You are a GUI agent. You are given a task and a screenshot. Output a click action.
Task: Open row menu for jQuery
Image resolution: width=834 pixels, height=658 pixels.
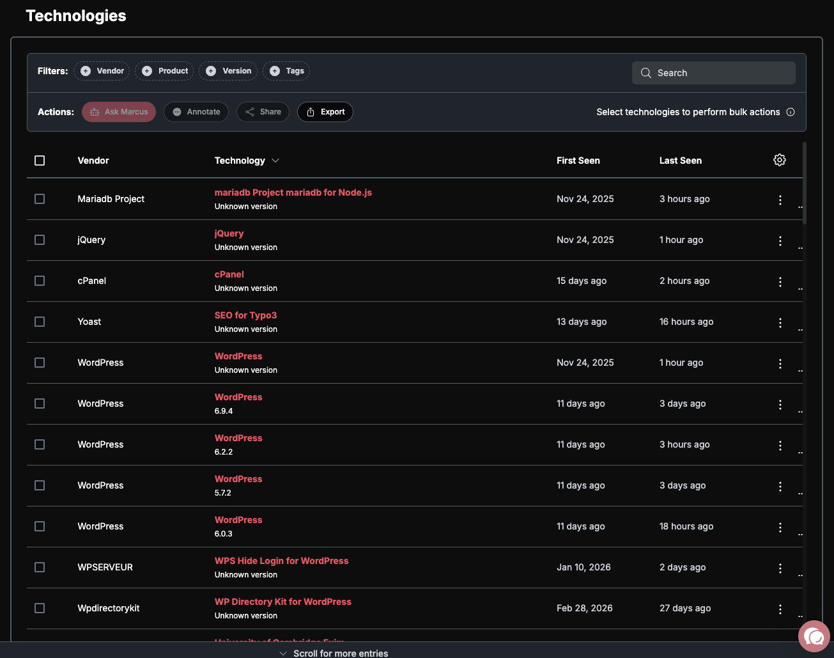(780, 240)
